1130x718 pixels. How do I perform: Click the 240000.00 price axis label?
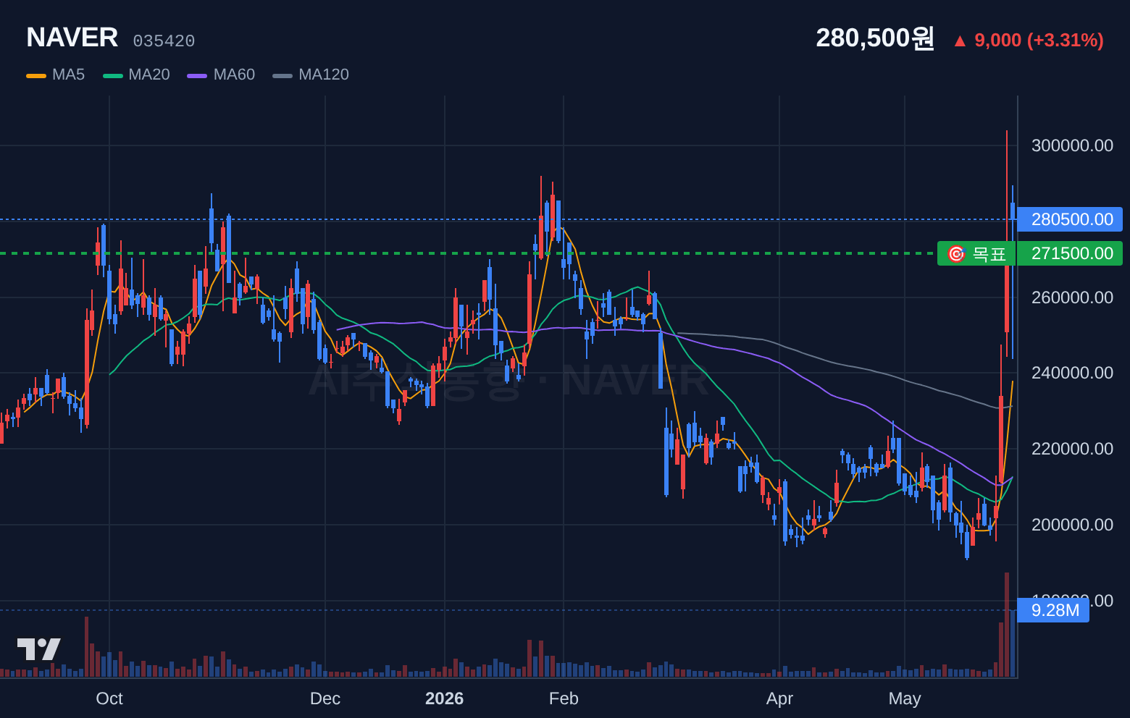tap(1072, 373)
